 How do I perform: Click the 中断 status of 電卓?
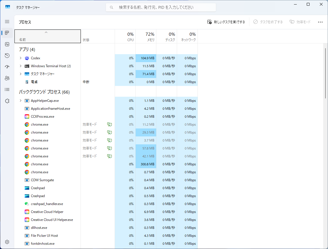click(x=86, y=82)
